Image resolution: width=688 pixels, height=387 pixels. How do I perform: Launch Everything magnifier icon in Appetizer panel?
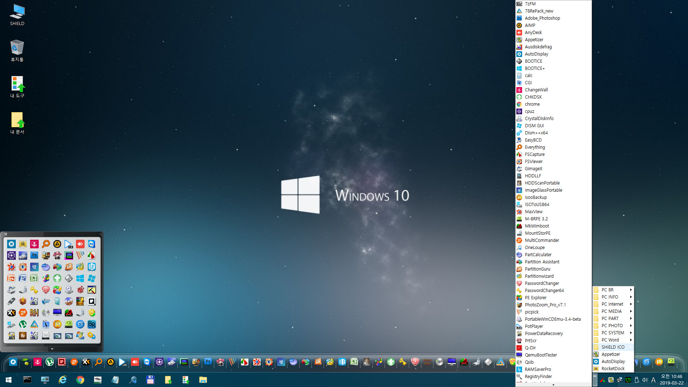46,244
